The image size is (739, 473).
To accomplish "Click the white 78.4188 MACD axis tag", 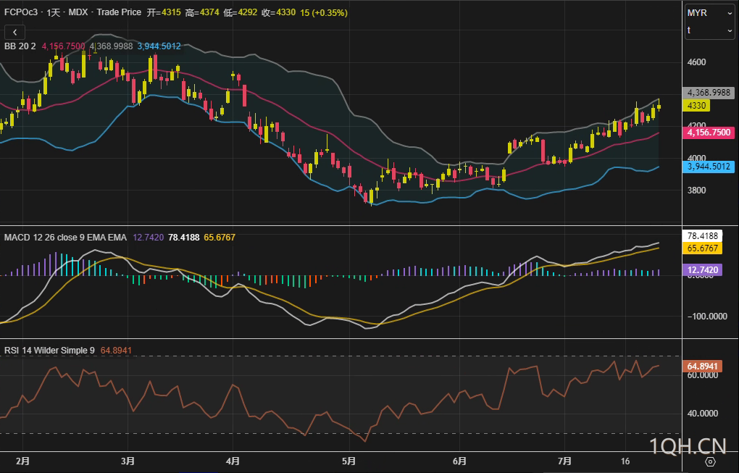I will point(701,236).
